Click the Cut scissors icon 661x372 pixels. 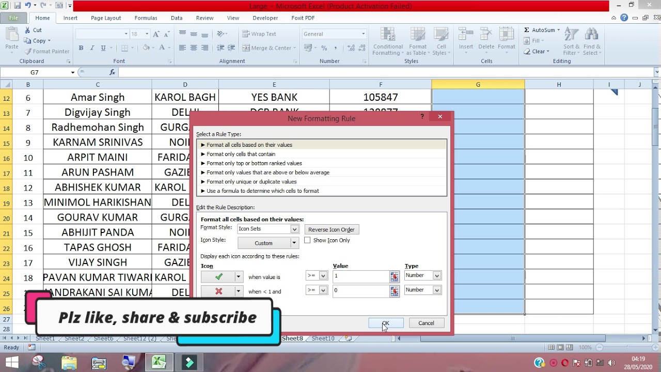[26, 30]
